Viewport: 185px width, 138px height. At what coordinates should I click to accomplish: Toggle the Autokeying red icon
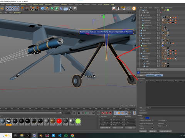[x=107, y=113]
